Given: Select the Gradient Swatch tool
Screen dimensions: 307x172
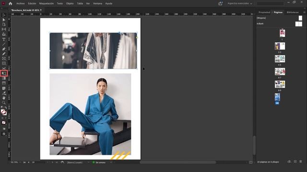Looking at the screenshot, I should [x=4, y=78].
